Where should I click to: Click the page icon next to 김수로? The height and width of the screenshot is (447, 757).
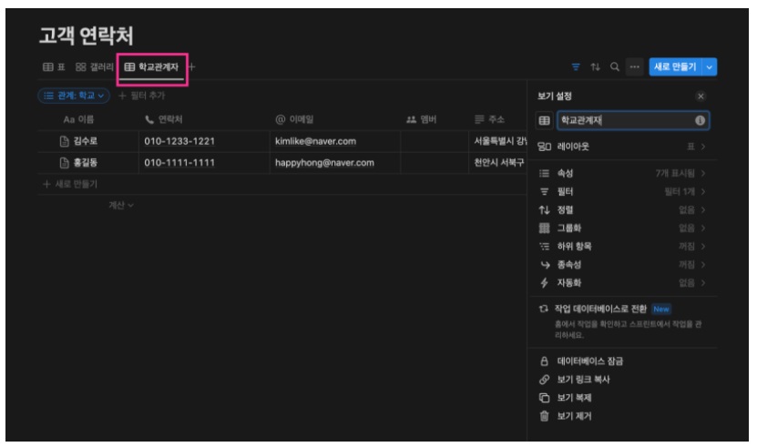[x=64, y=141]
